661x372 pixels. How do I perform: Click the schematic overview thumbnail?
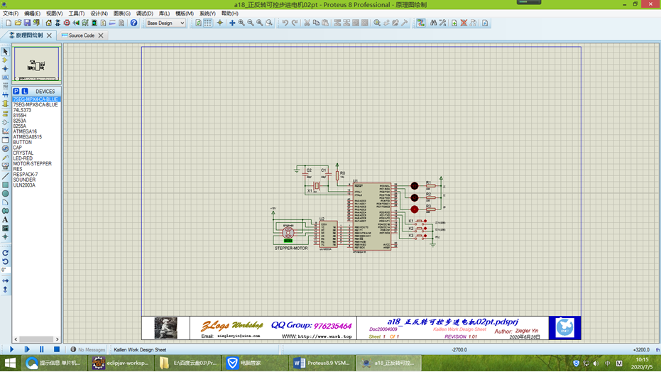click(37, 64)
